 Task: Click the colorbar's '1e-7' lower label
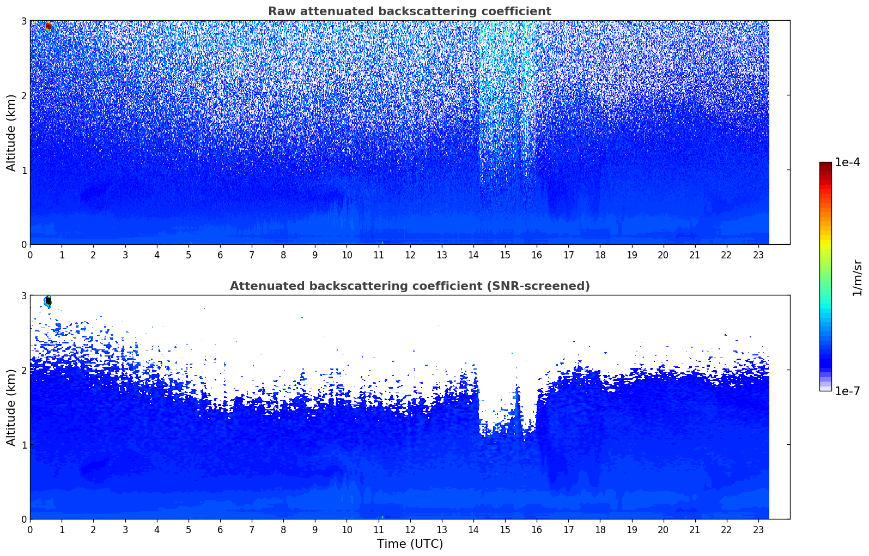coord(847,391)
